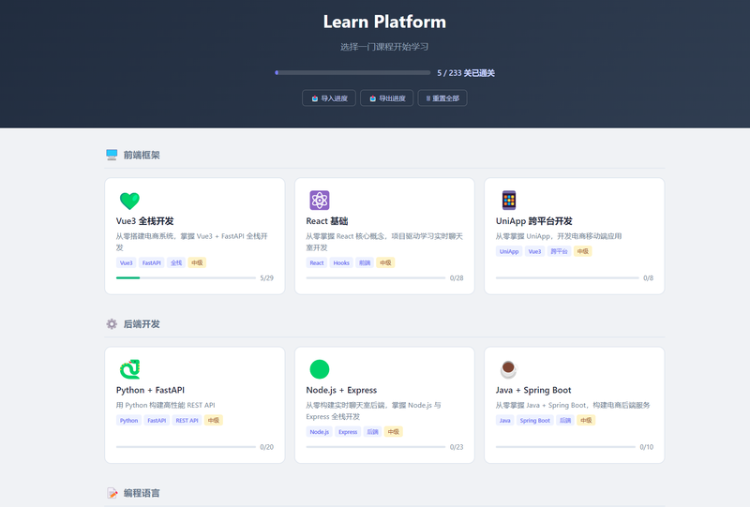Click the phone icon for UniApp 跨平台开发
The height and width of the screenshot is (507, 750).
(x=509, y=201)
